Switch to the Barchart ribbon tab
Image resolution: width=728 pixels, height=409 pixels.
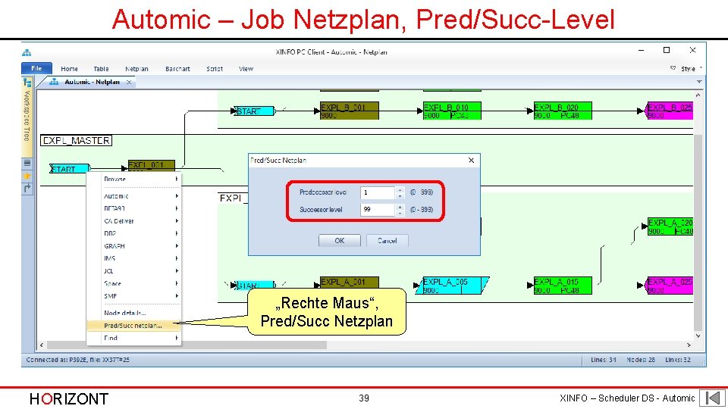177,69
